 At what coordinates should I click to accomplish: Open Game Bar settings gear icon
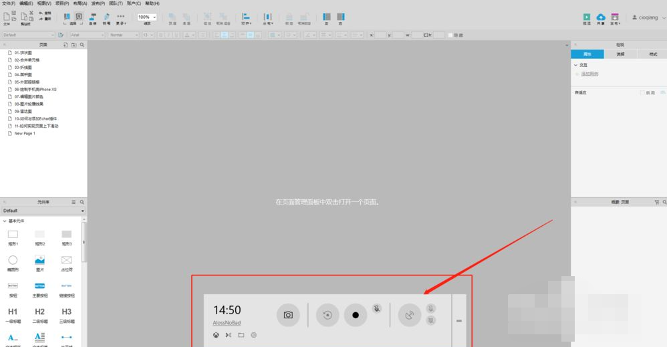[x=254, y=335]
